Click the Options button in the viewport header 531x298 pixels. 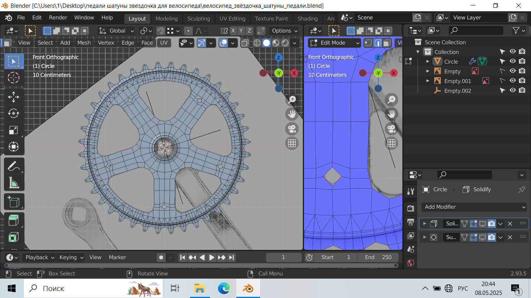[285, 31]
